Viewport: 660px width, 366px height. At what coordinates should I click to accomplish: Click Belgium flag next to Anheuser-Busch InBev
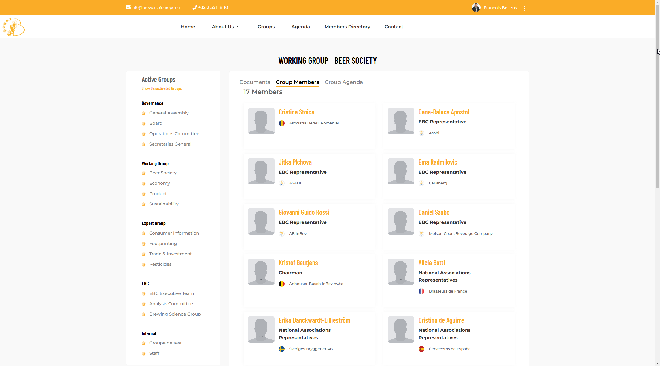[x=282, y=284]
